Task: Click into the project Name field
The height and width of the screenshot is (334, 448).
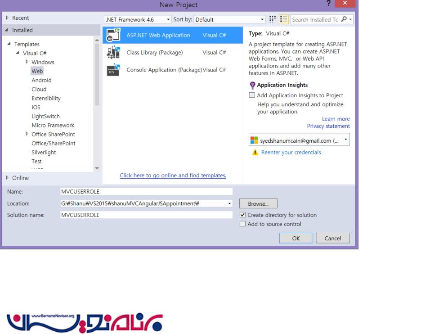Action: tap(146, 191)
